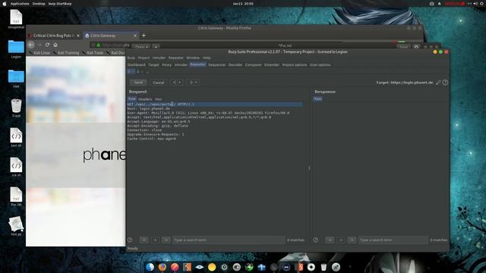Open the Repeater menu in menu bar
This screenshot has width=486, height=273.
(175, 58)
